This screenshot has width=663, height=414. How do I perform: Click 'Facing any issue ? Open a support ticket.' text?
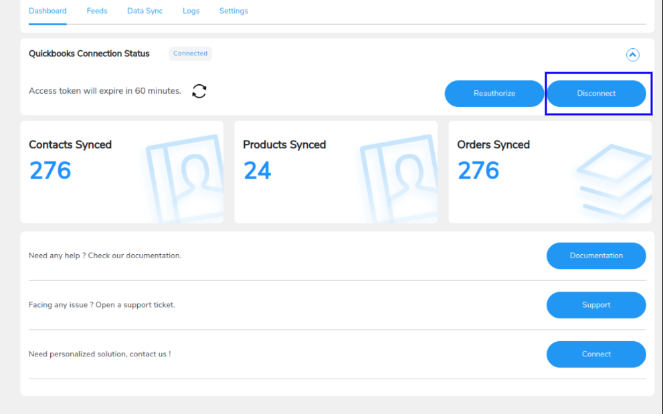[x=102, y=305]
